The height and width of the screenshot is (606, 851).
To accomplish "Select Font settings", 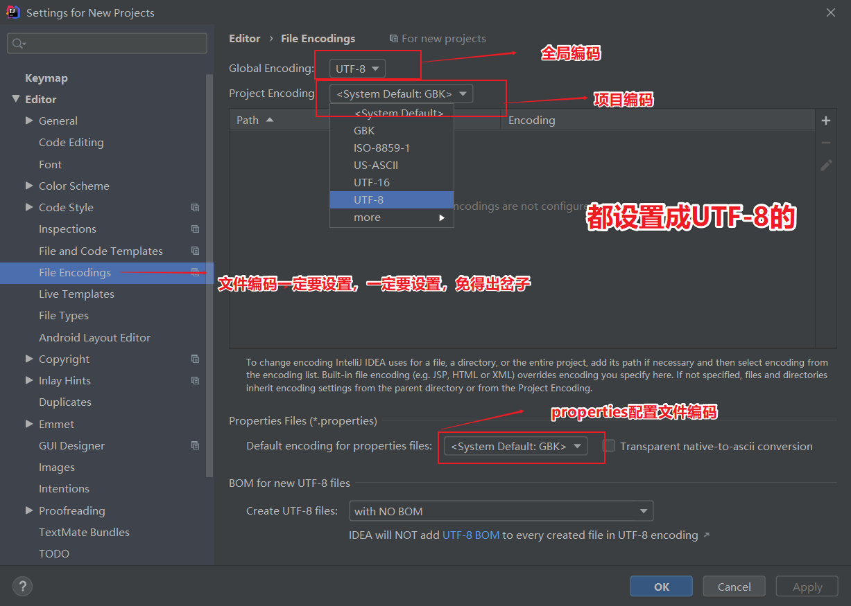I will [x=50, y=164].
